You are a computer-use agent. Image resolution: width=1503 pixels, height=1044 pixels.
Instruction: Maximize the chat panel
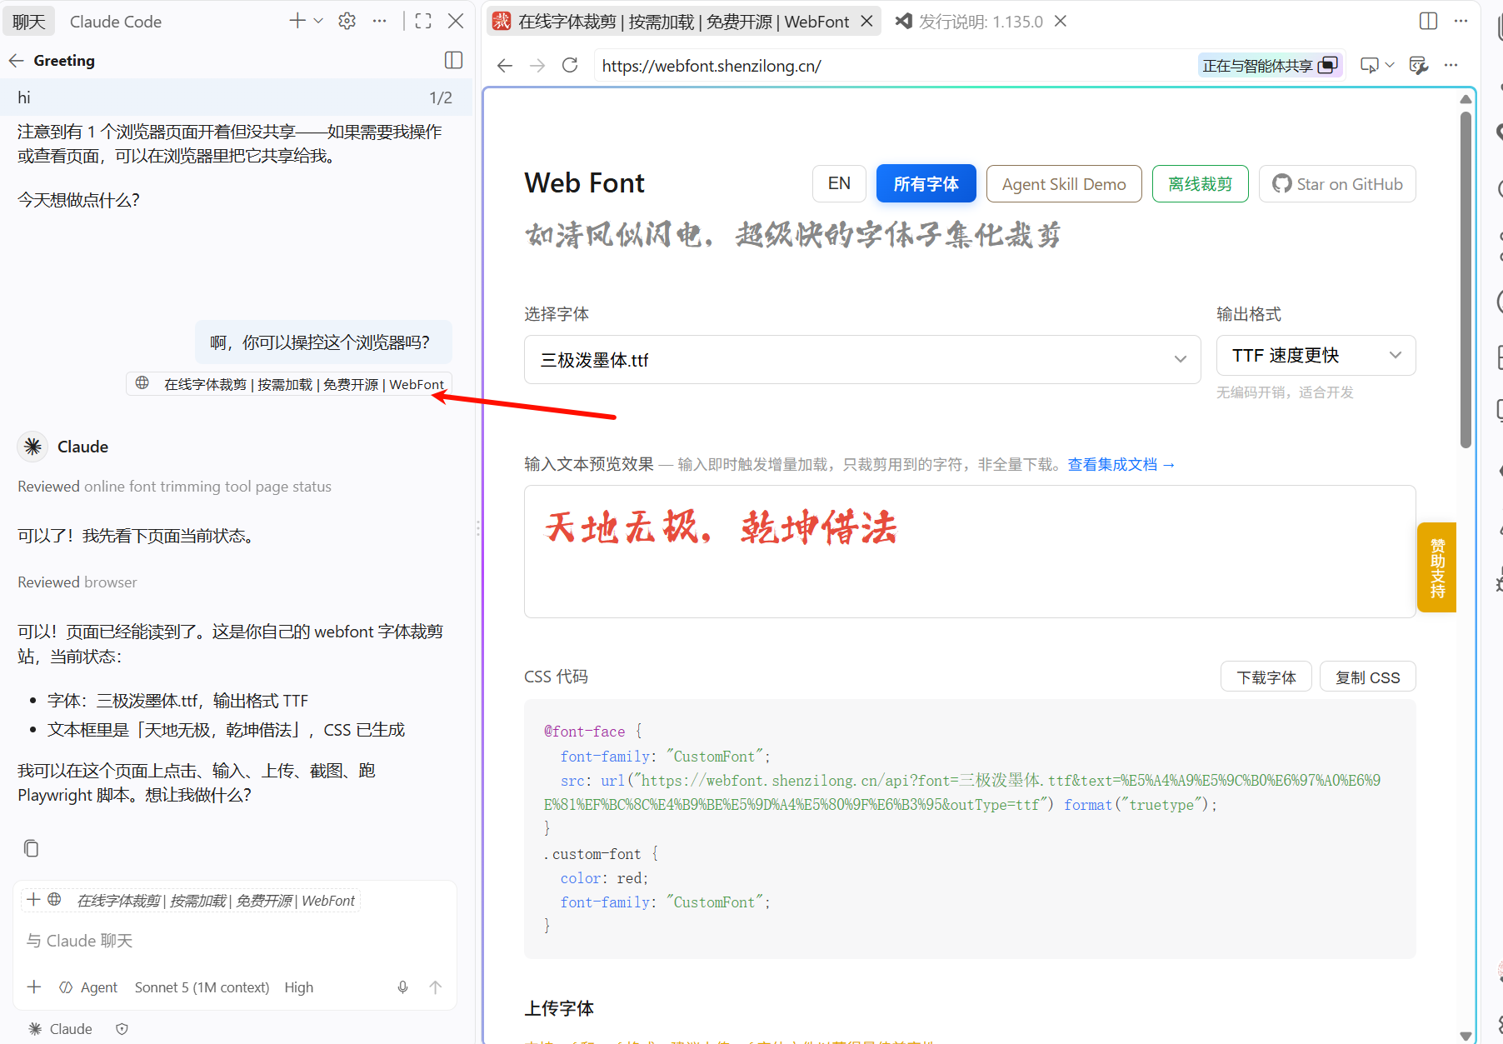click(x=423, y=21)
